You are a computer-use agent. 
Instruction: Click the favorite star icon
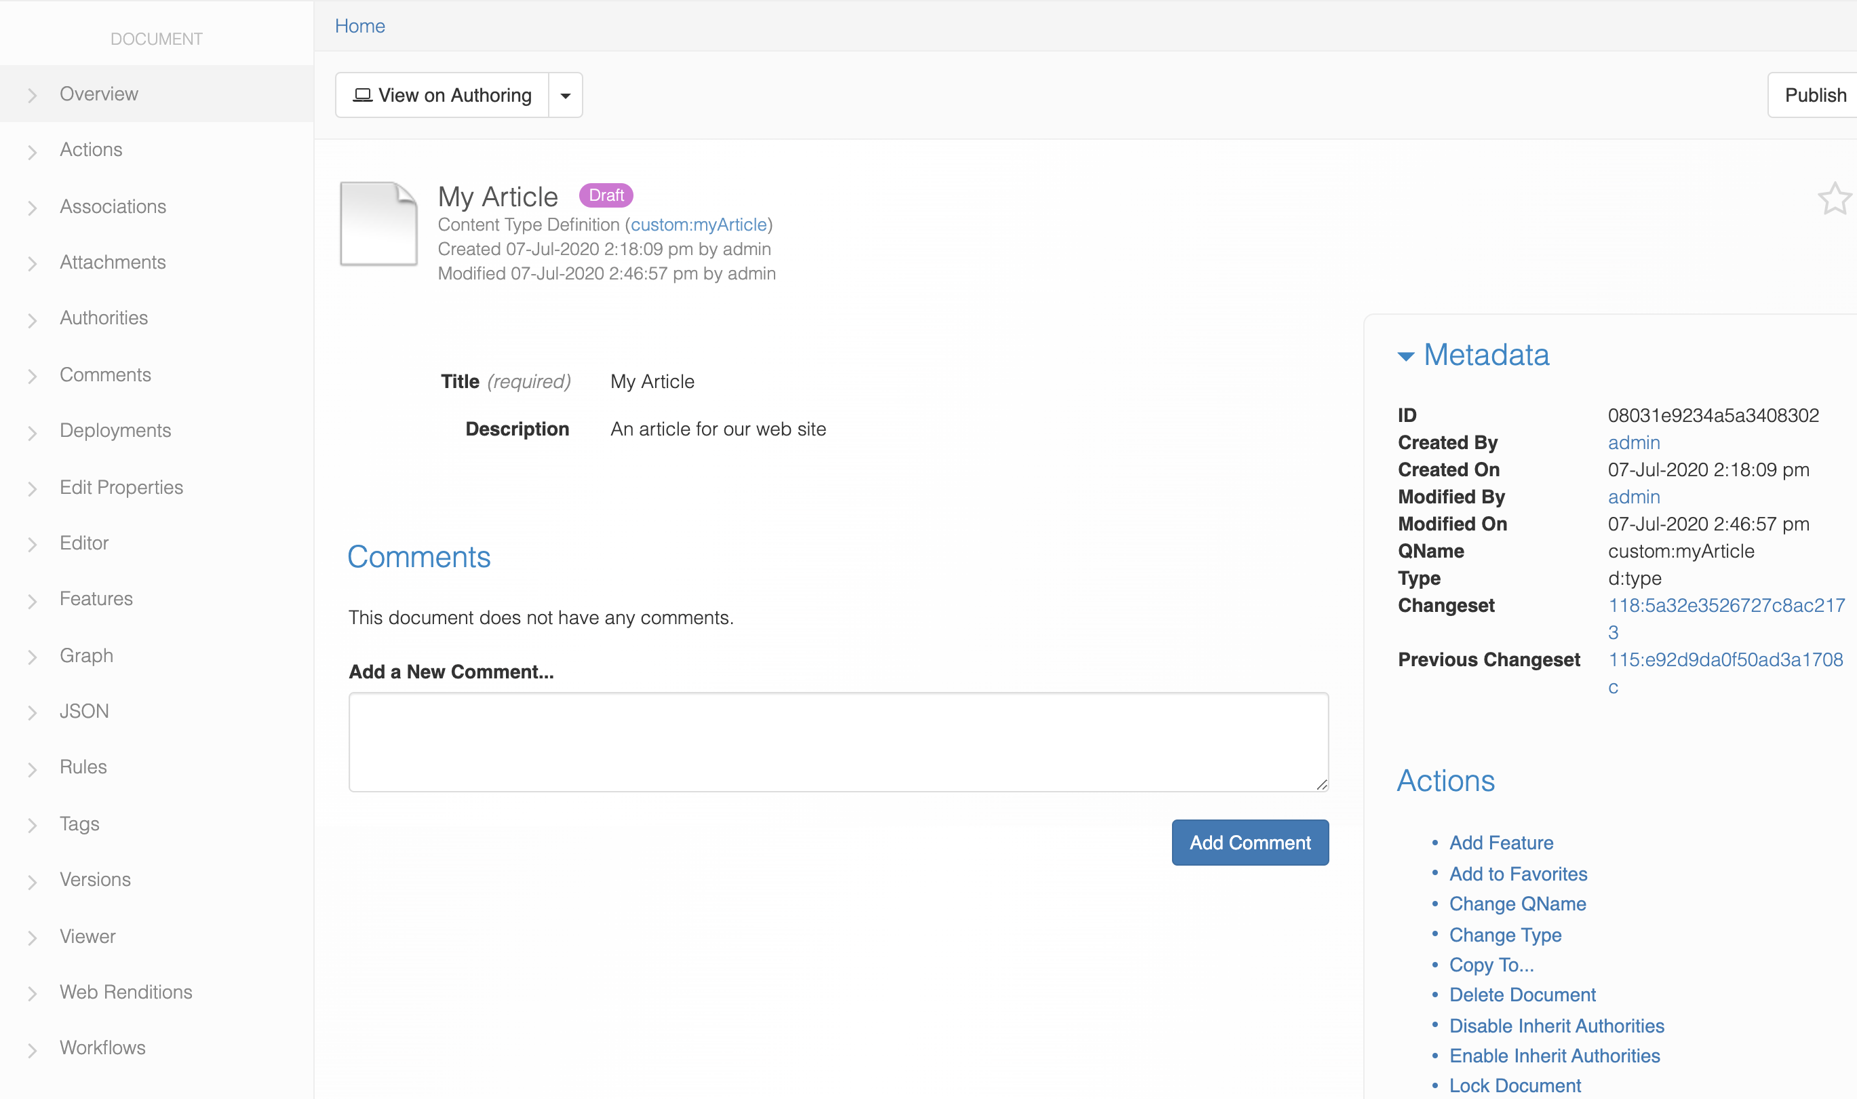click(1833, 199)
